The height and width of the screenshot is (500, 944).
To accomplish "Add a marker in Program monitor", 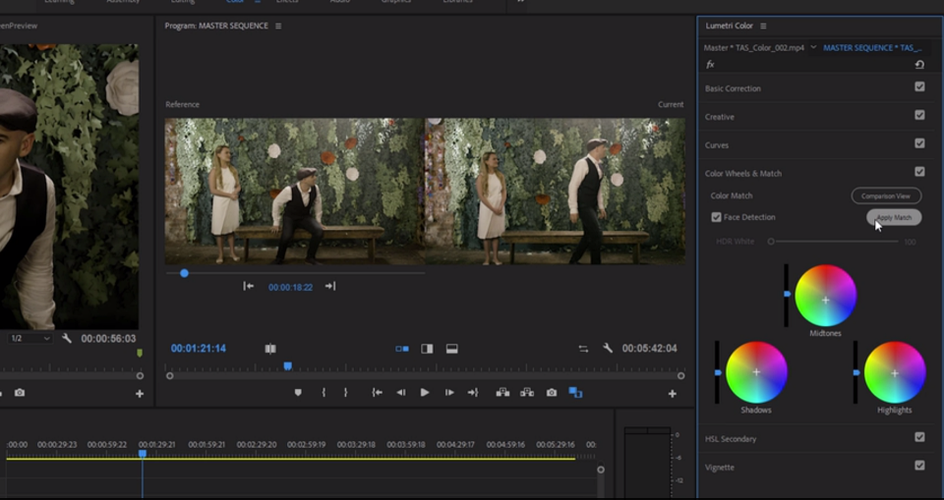I will coord(298,392).
